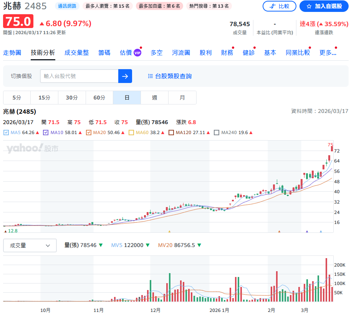Click the orange triangle marker under the chart
Viewport: 354px width, 315px height.
coord(279,232)
